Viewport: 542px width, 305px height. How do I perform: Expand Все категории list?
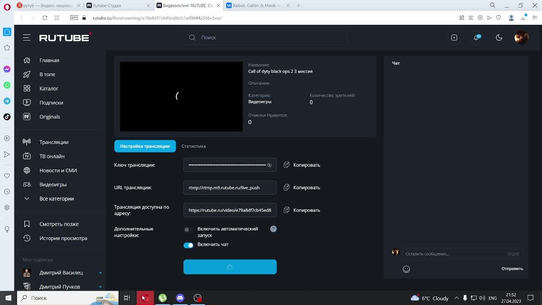[x=56, y=199]
